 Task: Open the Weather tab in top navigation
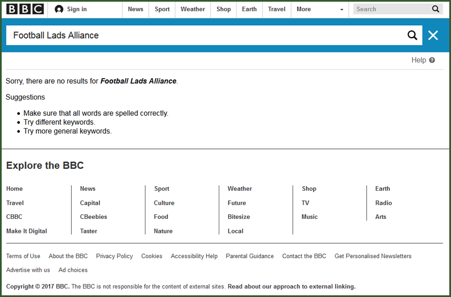point(193,9)
